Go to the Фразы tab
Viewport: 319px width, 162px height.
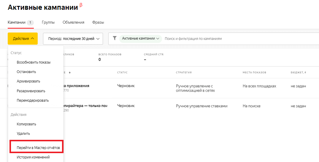click(x=98, y=22)
